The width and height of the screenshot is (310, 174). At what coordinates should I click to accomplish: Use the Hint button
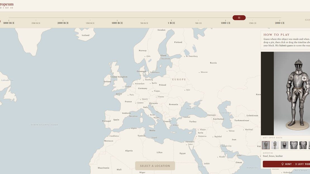coord(286,164)
